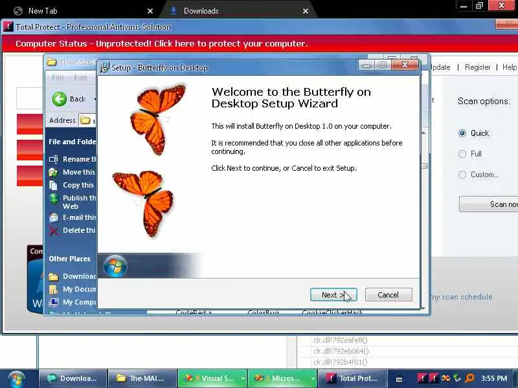The image size is (518, 388).
Task: Click clr.dll!792eb064() row
Action: pyautogui.click(x=341, y=351)
